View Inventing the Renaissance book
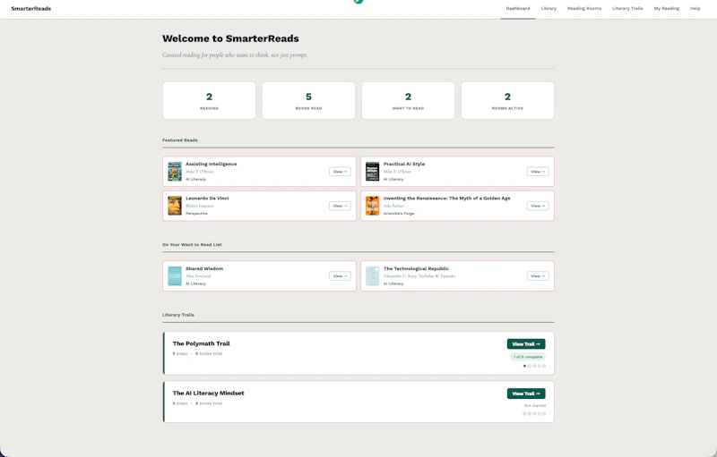717x457 pixels. pyautogui.click(x=538, y=206)
